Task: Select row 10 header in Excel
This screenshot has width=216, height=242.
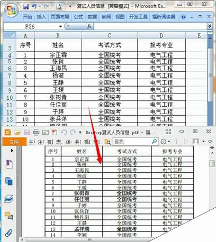Action: click(10, 97)
